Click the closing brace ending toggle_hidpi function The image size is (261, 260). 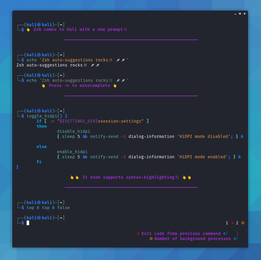tap(18, 167)
